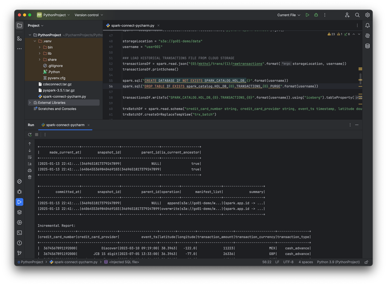387x285 pixels.
Task: Open IDE settings gear icon
Action: (x=367, y=15)
